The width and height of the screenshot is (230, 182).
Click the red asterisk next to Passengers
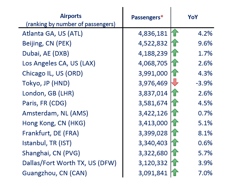click(x=162, y=17)
